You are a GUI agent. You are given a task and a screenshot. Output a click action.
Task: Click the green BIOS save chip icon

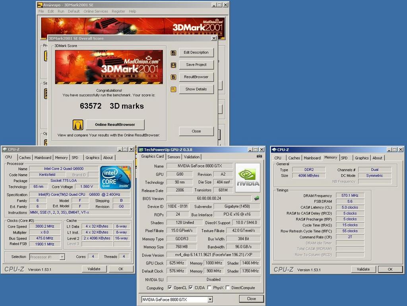[256, 198]
